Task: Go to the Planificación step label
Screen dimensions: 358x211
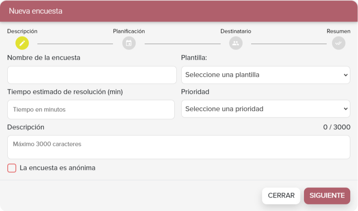Action: (x=129, y=31)
